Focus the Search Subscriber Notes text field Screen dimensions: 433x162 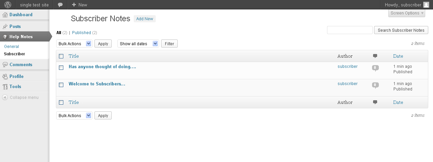[x=350, y=30]
